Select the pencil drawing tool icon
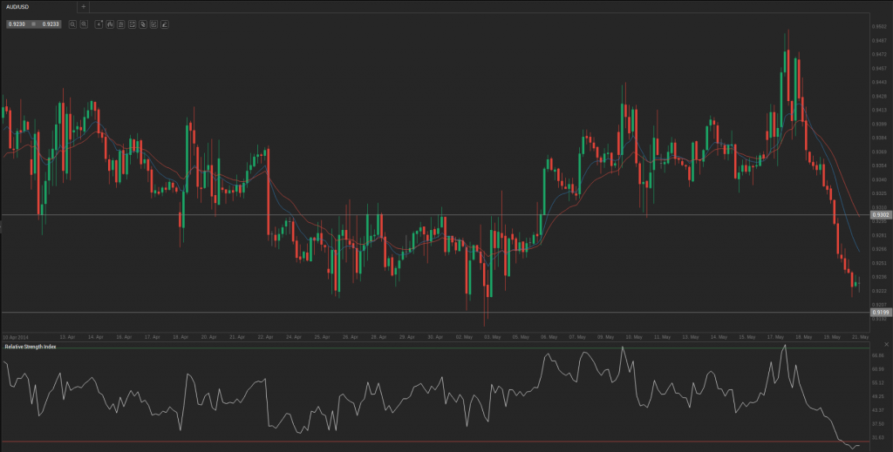This screenshot has height=452, width=893. coord(164,24)
